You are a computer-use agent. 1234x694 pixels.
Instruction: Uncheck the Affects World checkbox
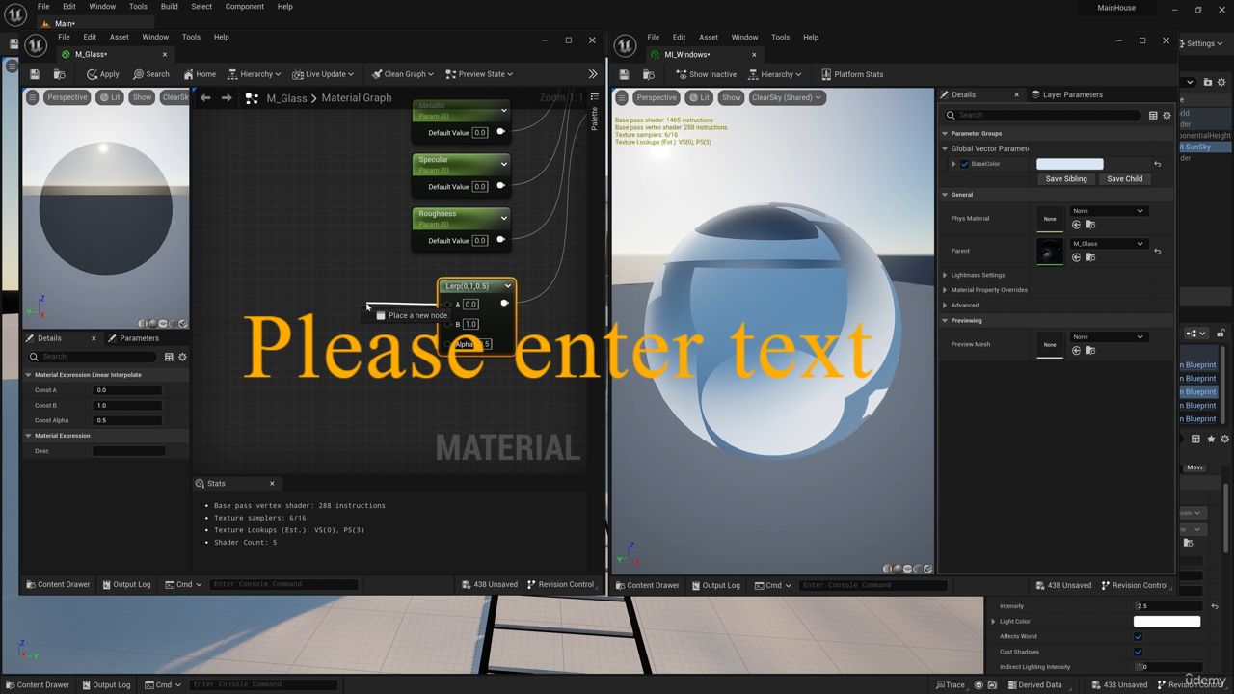(1139, 636)
